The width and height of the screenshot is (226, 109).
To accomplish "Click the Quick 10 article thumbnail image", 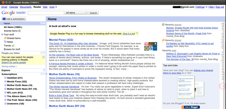I will tap(151, 46).
